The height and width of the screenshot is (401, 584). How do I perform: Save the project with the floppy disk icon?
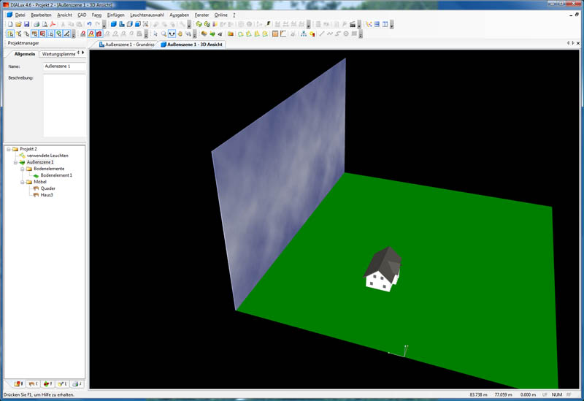[x=26, y=24]
